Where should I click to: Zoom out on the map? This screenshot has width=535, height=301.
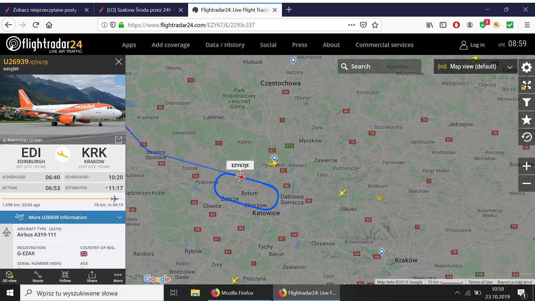point(527,183)
